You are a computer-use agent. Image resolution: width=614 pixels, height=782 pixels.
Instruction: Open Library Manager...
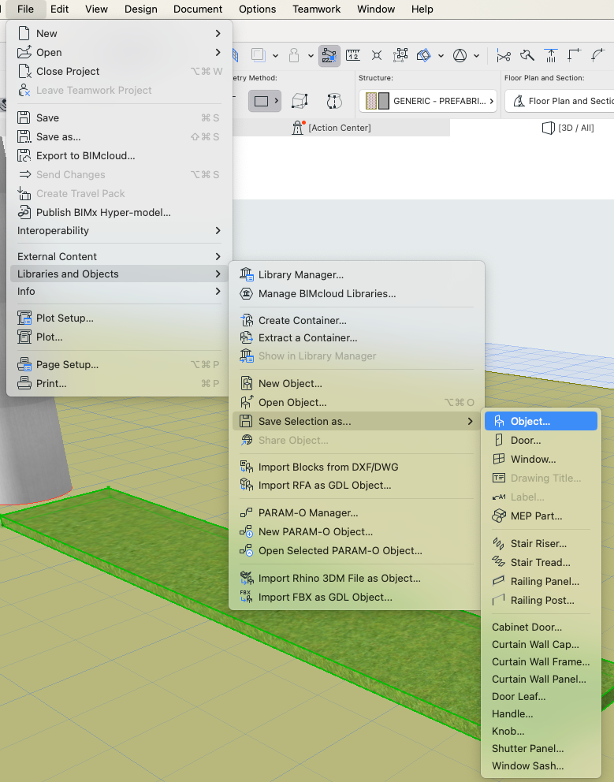356,275
